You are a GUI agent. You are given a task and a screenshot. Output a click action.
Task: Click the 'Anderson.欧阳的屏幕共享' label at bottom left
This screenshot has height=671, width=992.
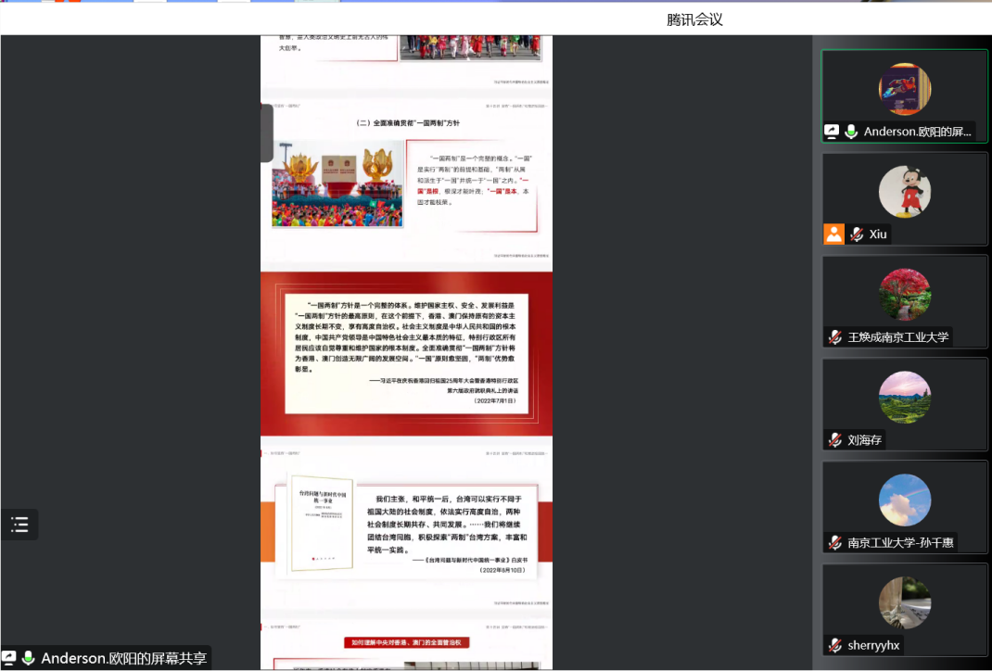pyautogui.click(x=123, y=658)
